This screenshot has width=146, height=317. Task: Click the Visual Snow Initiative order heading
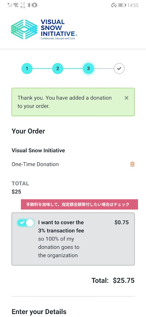click(x=38, y=150)
